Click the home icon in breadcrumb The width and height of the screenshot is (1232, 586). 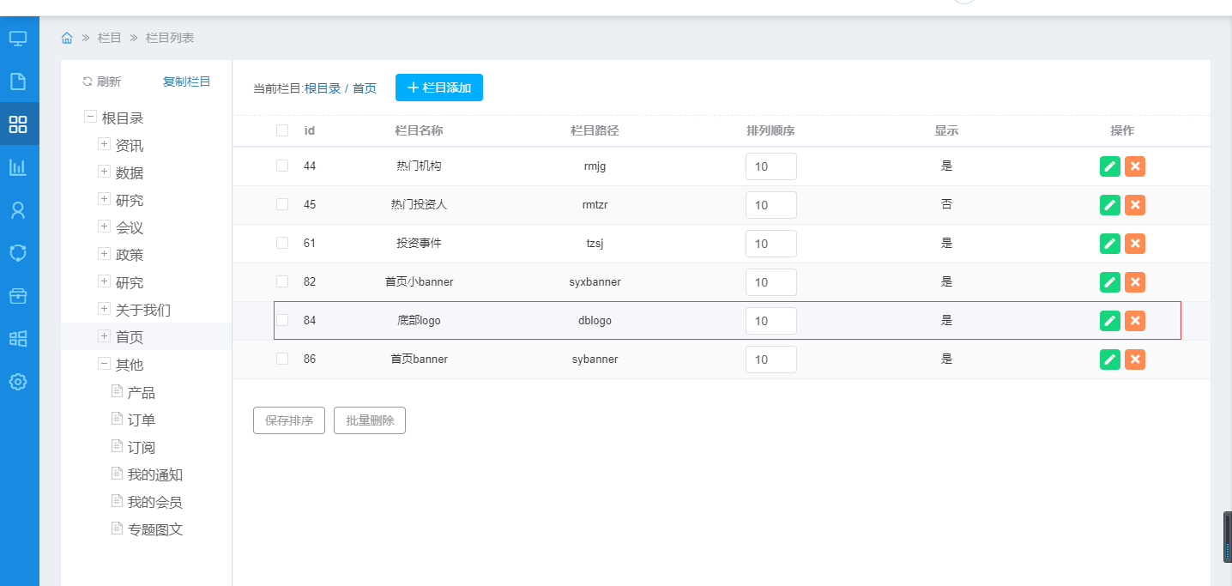(67, 38)
